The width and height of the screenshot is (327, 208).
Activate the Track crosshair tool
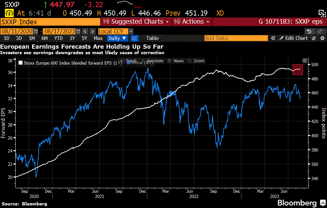[x=129, y=61]
